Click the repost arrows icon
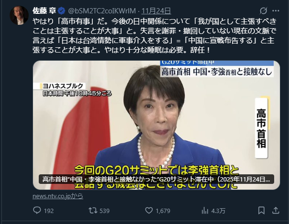289x224 pixels. [93, 211]
